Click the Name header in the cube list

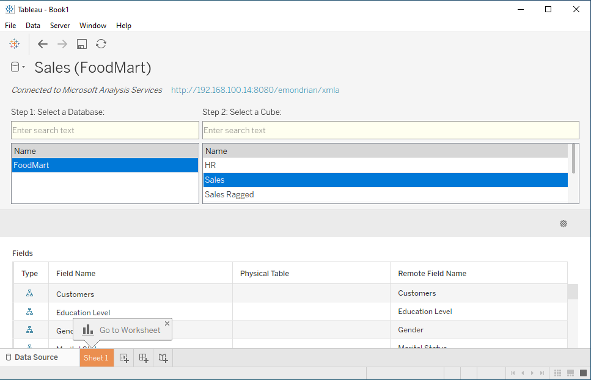pyautogui.click(x=386, y=151)
